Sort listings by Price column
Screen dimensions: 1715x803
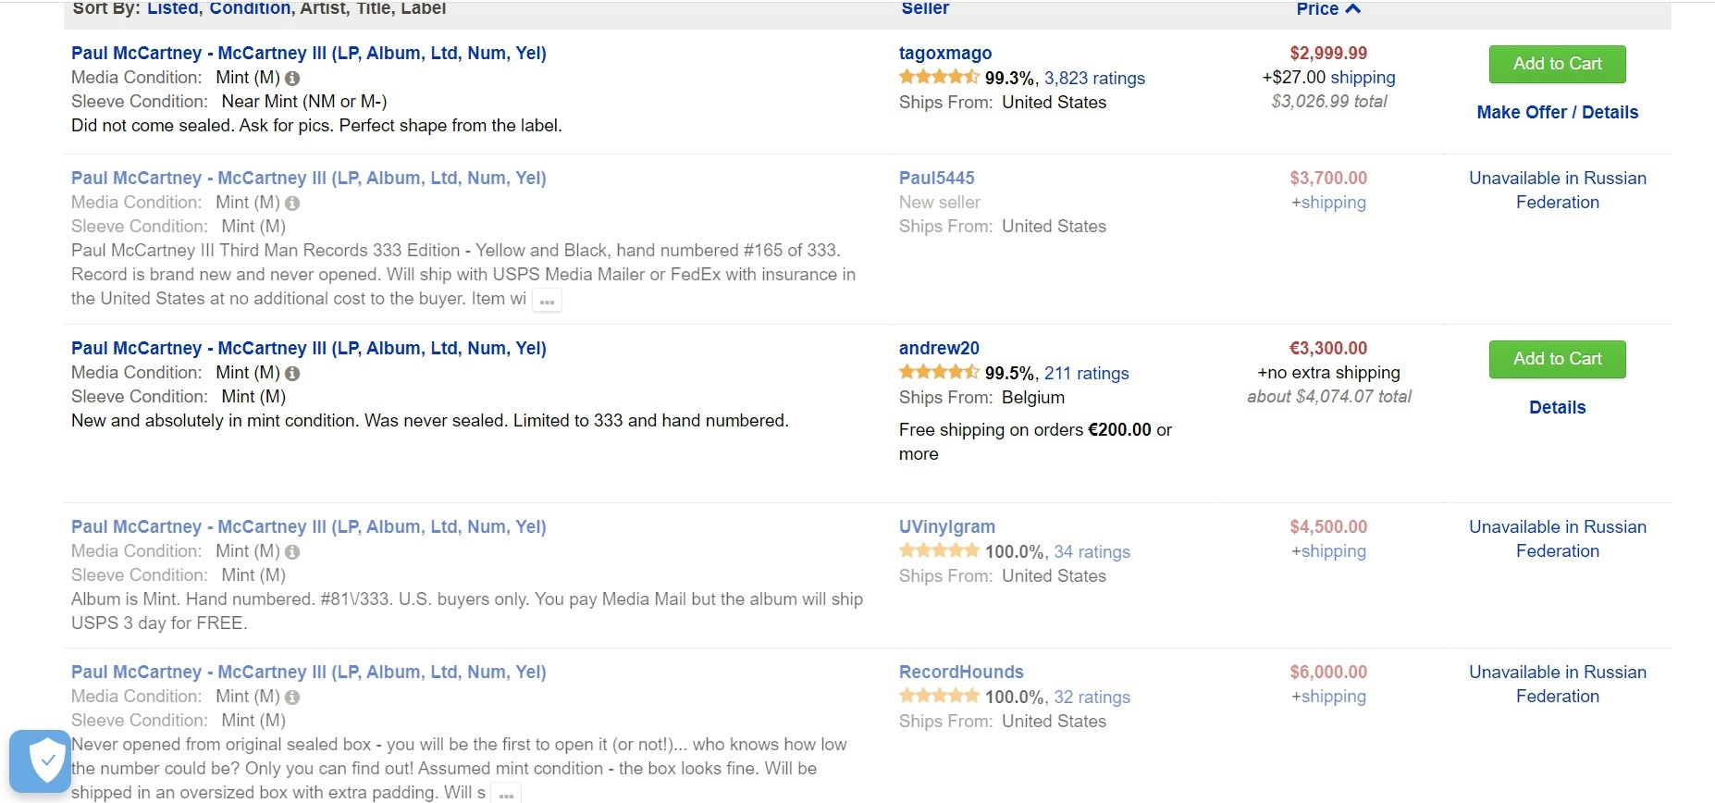(1317, 8)
